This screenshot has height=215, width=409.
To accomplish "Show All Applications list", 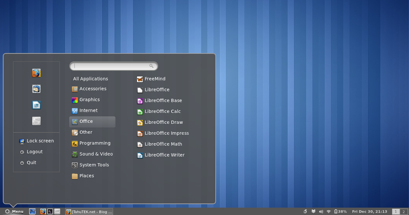I will [90, 78].
